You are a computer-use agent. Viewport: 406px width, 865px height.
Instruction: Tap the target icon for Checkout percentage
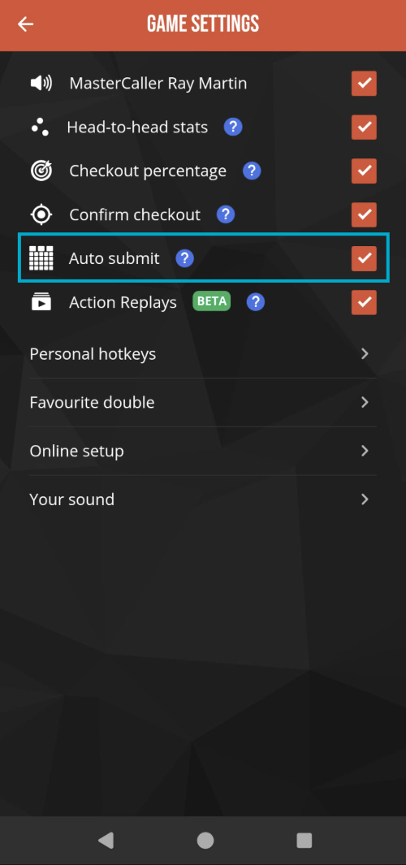pos(41,171)
